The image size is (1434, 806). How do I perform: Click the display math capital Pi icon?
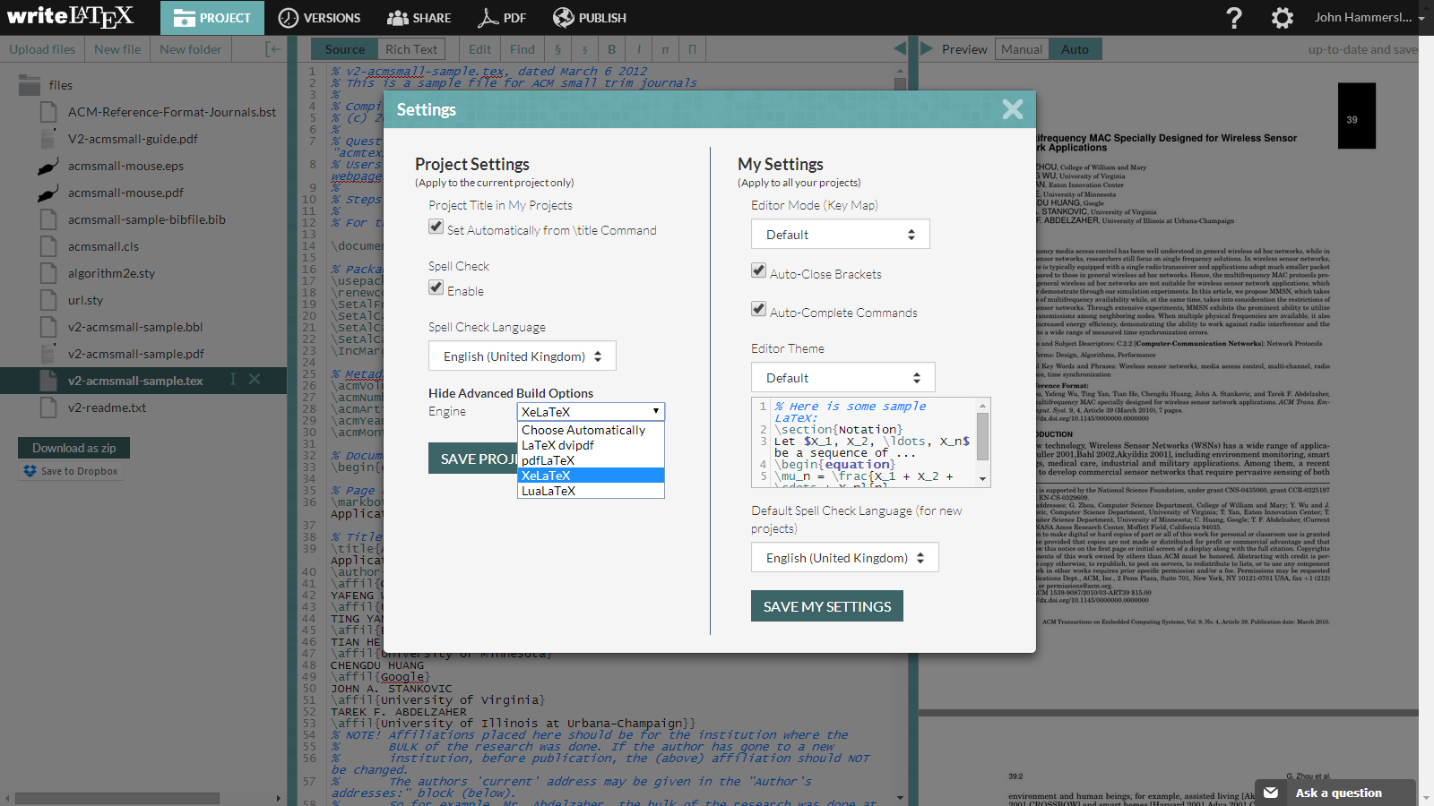692,49
